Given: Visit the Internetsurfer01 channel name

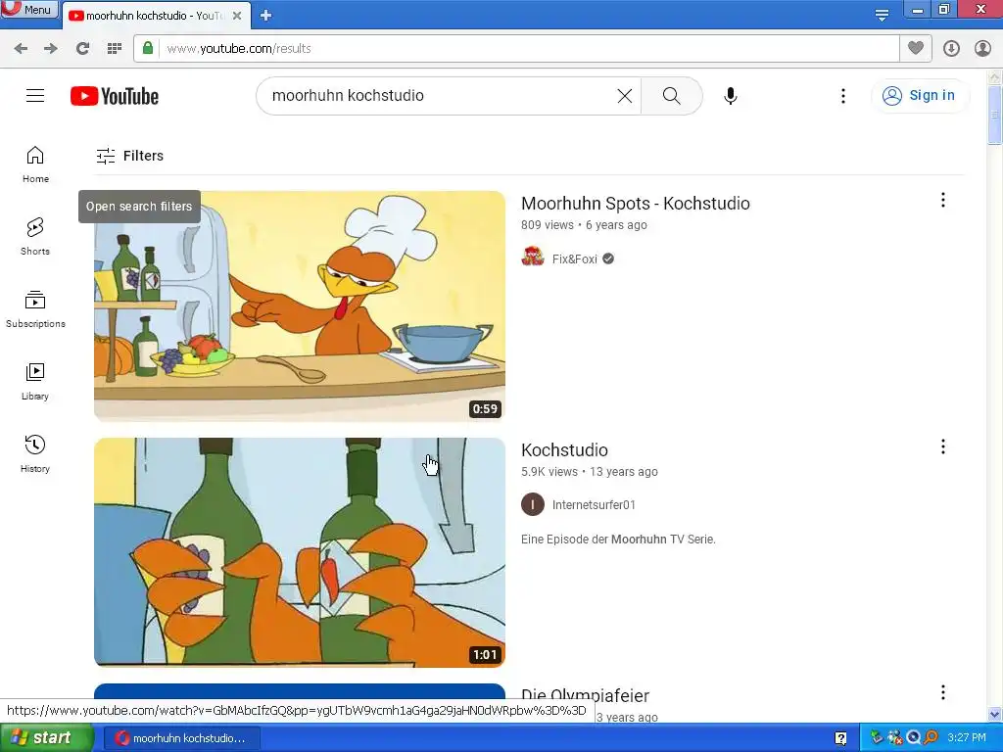Looking at the screenshot, I should 594,505.
